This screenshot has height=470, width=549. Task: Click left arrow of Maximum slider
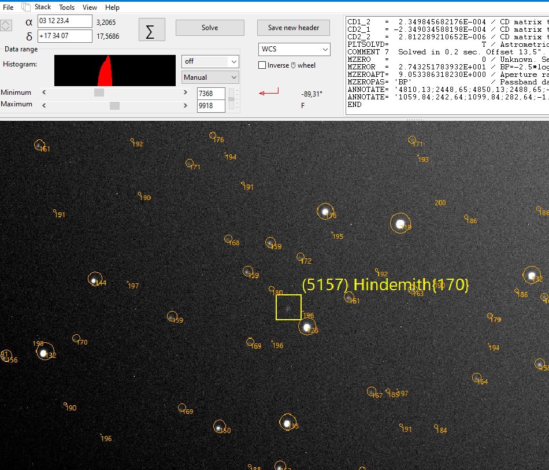[x=44, y=105]
